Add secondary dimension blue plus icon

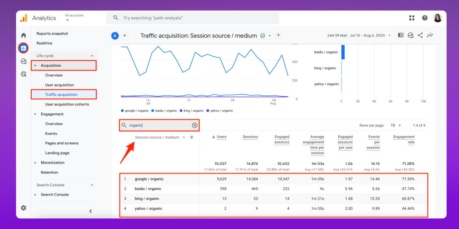point(192,137)
